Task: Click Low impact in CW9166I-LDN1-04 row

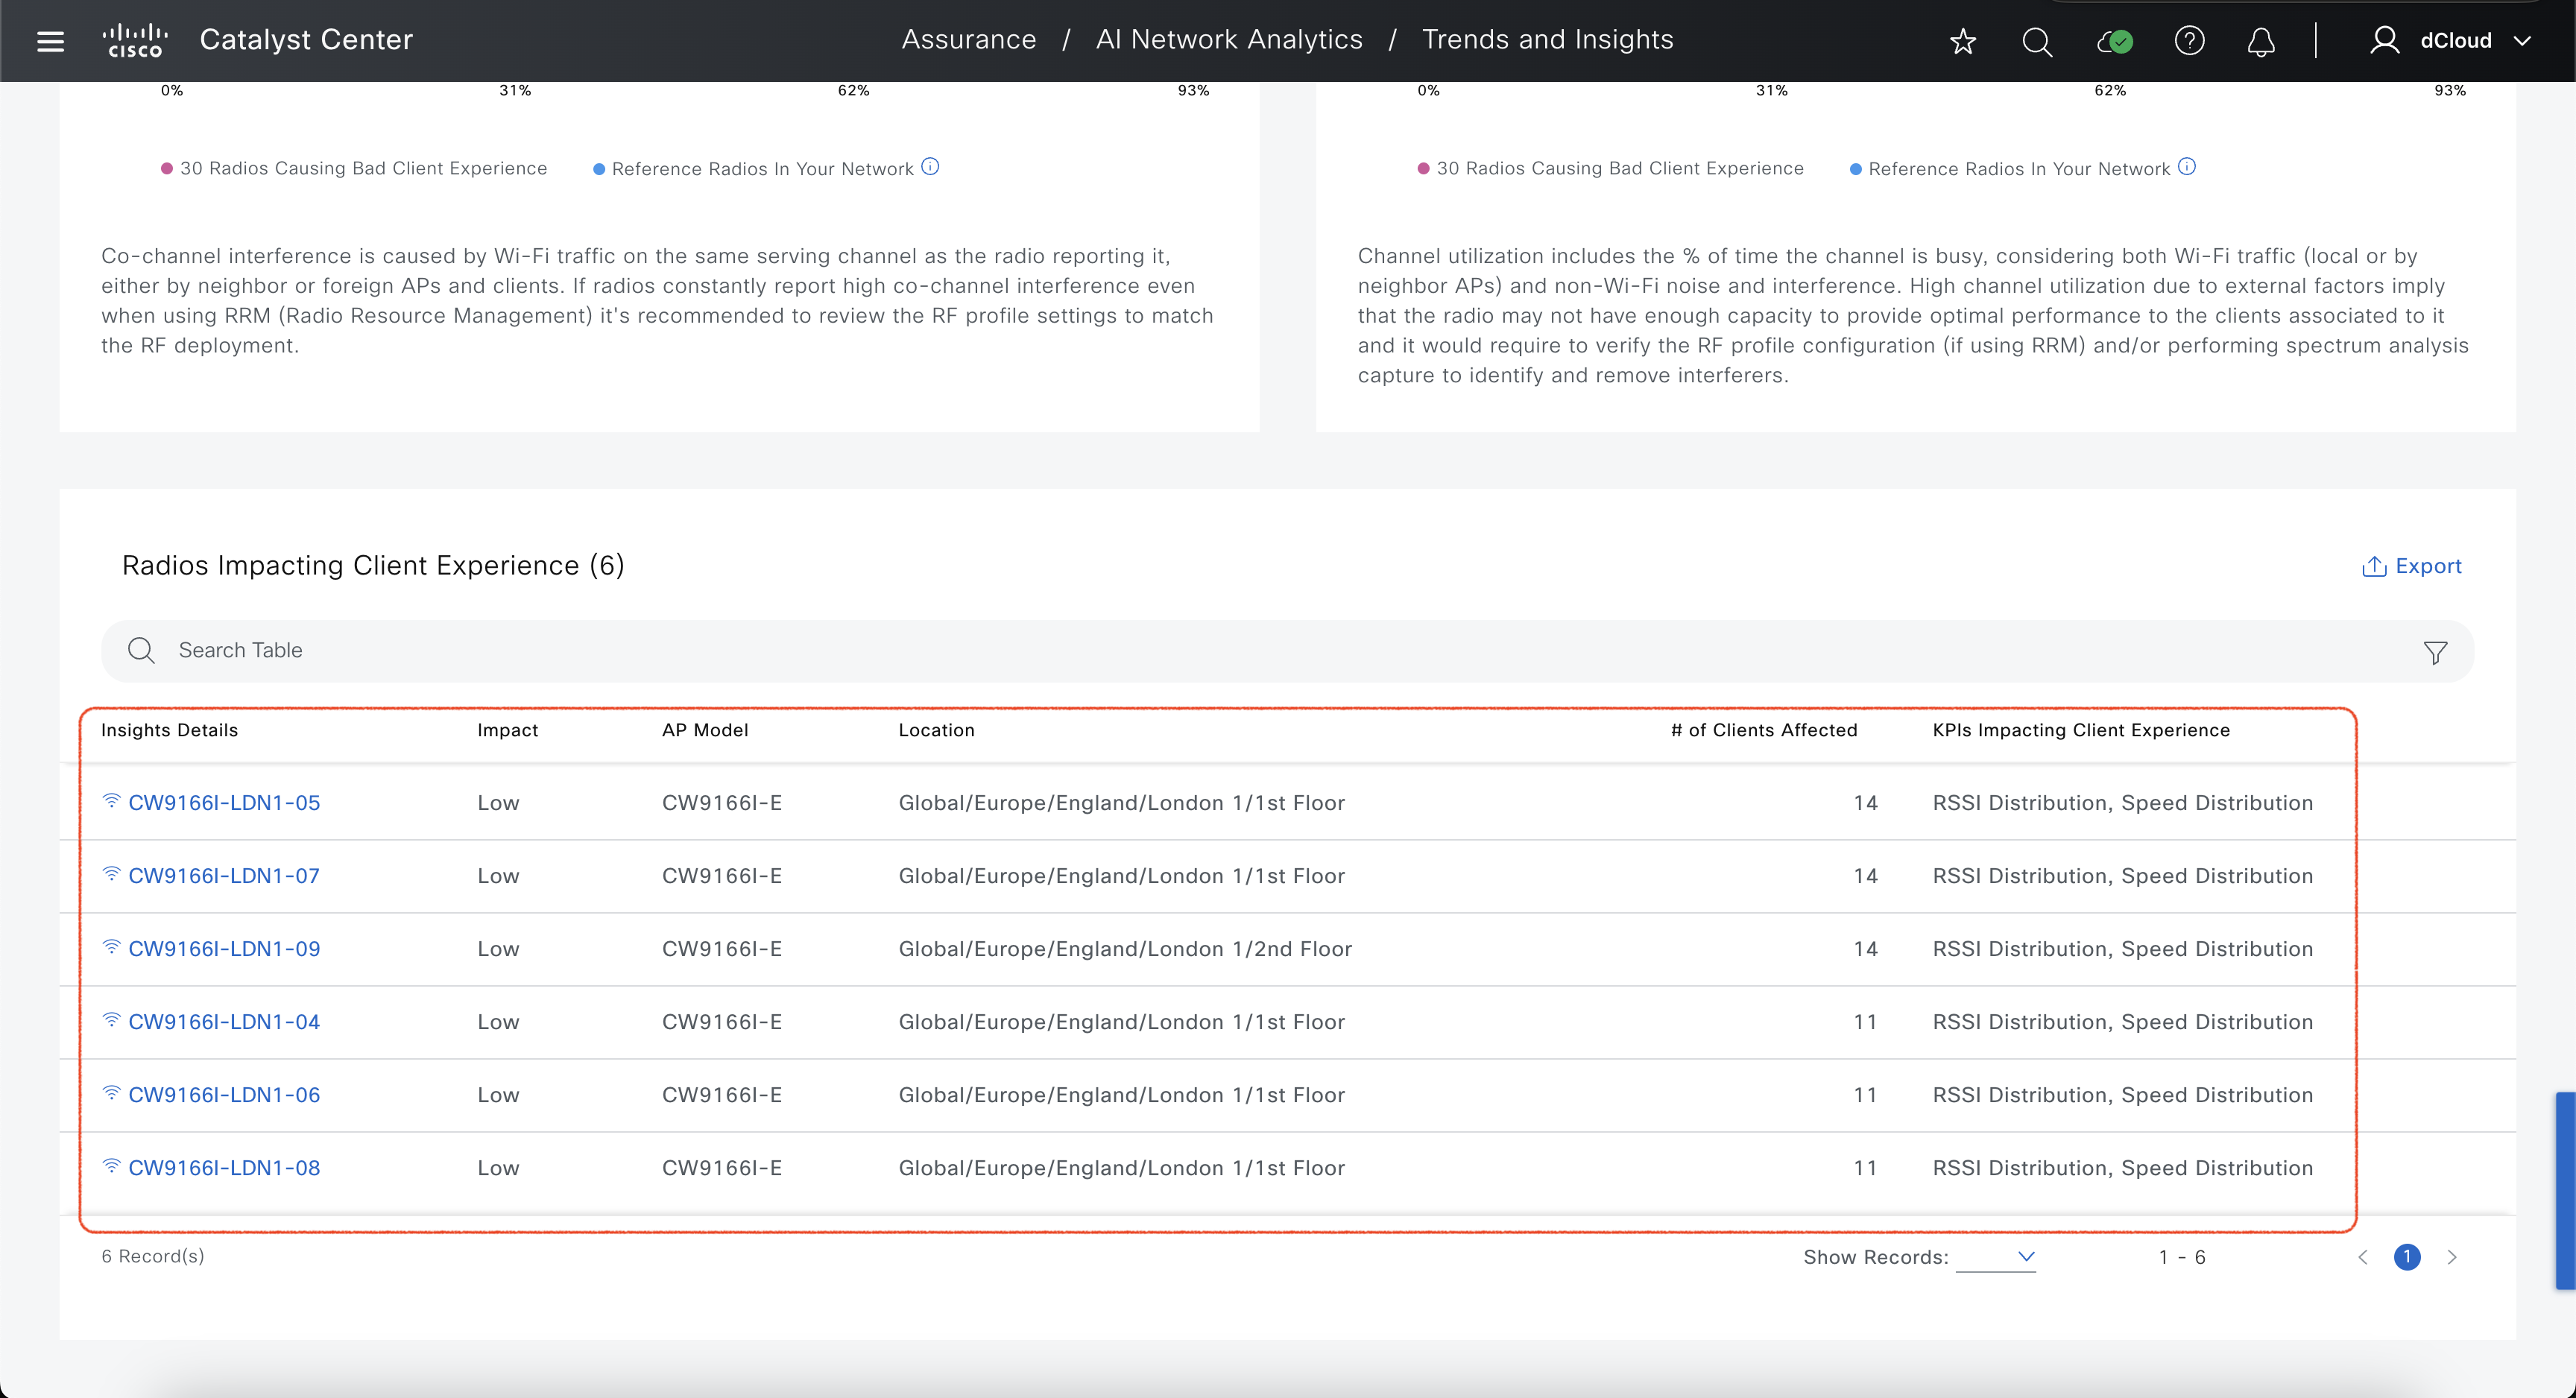Action: point(498,1022)
